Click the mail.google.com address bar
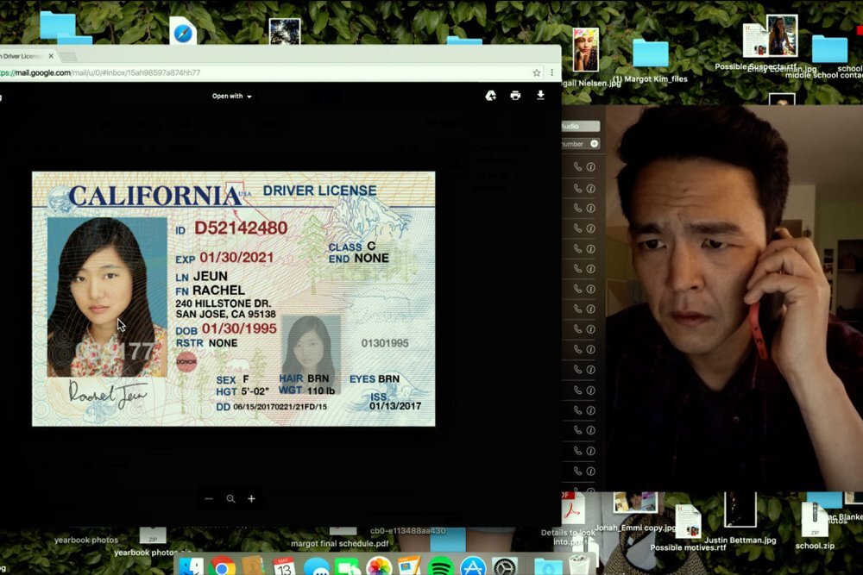Viewport: 863px width, 575px height. click(264, 72)
